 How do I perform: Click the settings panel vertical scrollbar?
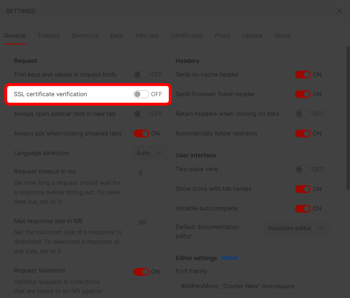click(348, 118)
